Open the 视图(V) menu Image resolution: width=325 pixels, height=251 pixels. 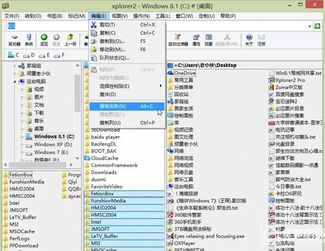[x=119, y=16]
